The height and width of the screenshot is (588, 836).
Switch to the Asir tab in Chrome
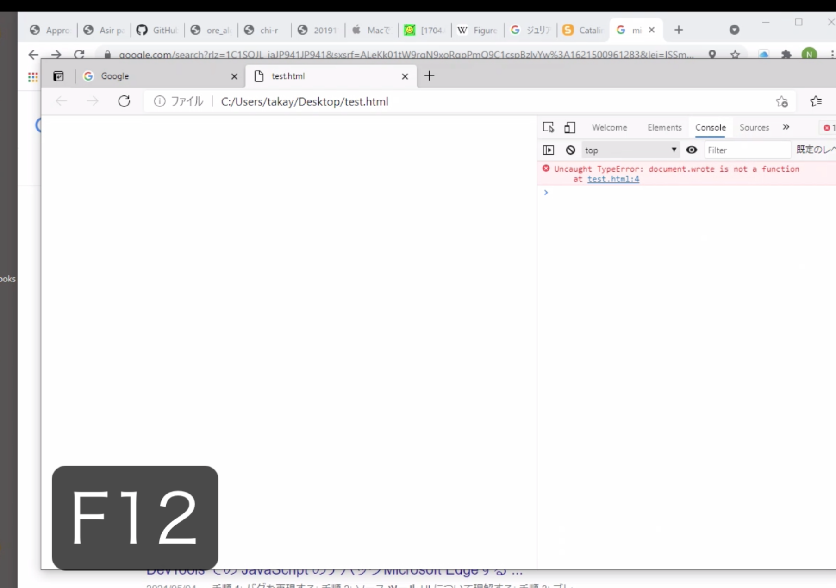click(104, 30)
